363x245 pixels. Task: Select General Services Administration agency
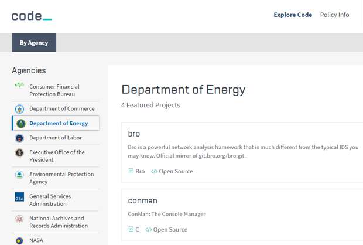(x=56, y=200)
